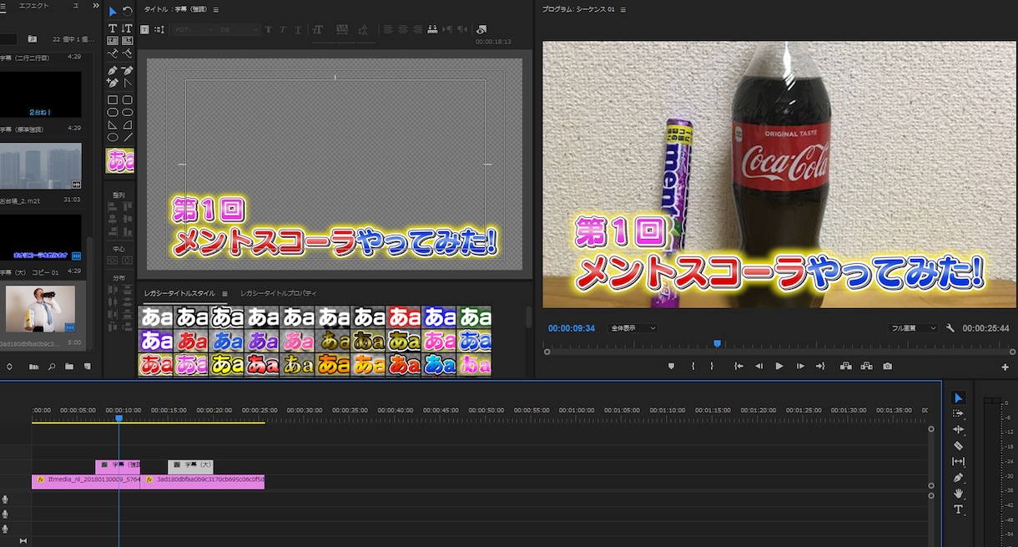Image resolution: width=1018 pixels, height=547 pixels.
Task: Toggle Show Background Video eye icon
Action: [481, 29]
